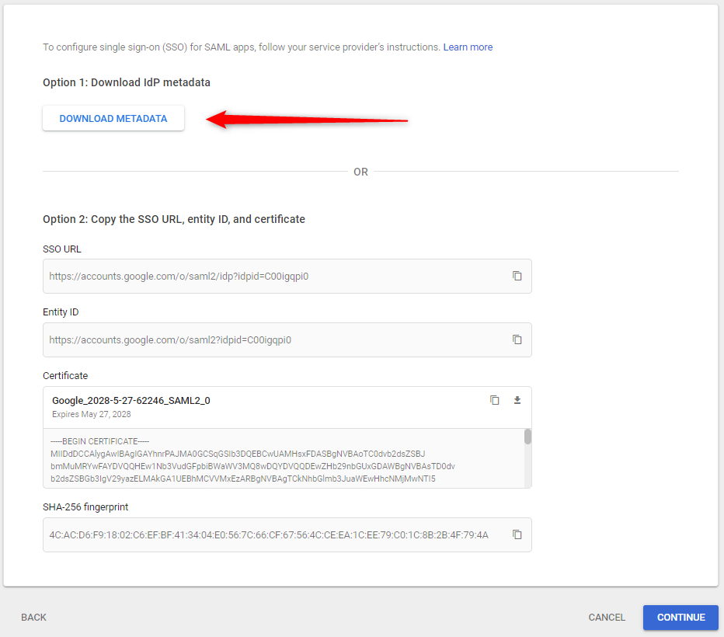The height and width of the screenshot is (637, 724).
Task: Click the certificate text scrollbar
Action: (527, 437)
